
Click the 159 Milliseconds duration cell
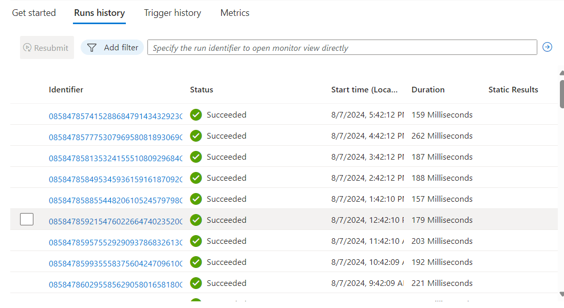(x=442, y=114)
